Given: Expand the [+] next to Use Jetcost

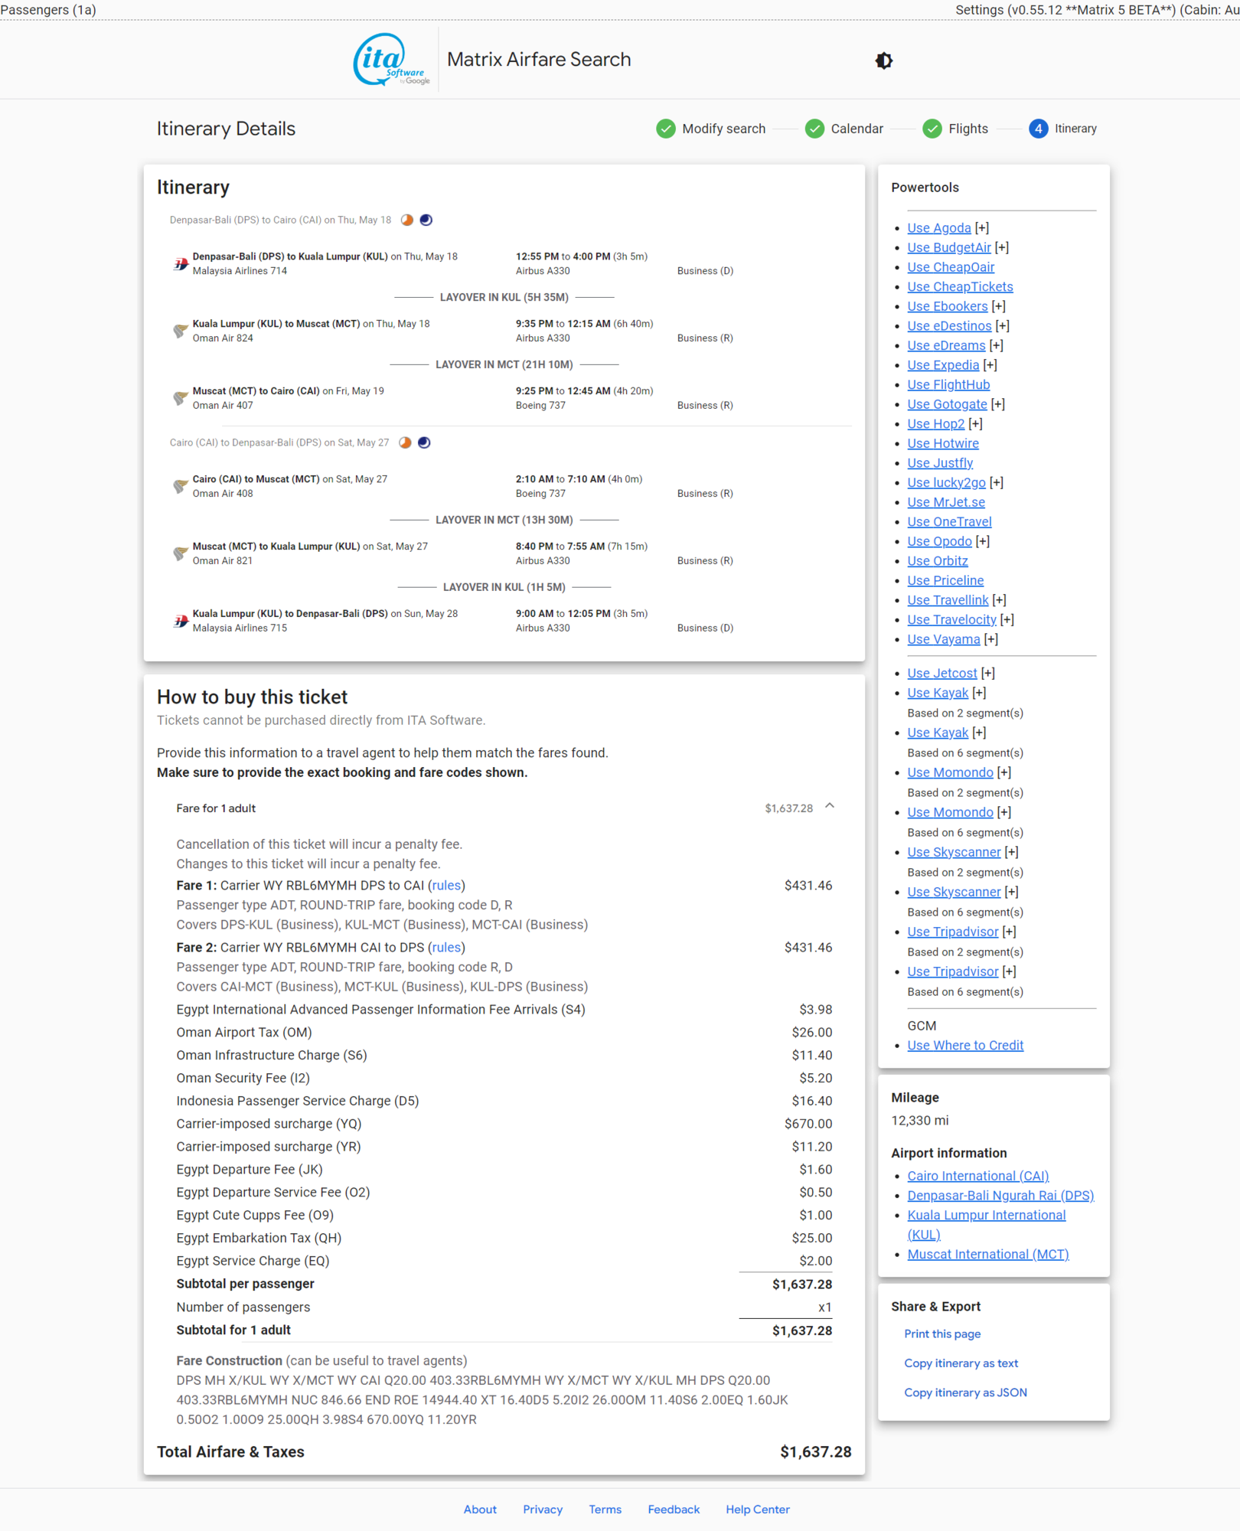Looking at the screenshot, I should click(988, 674).
